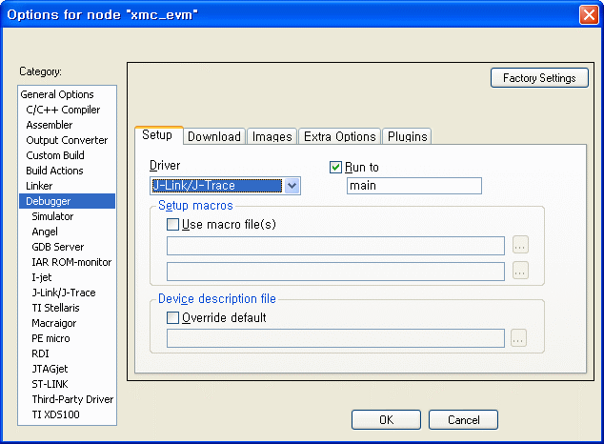Switch to Extra Options tab

click(340, 136)
